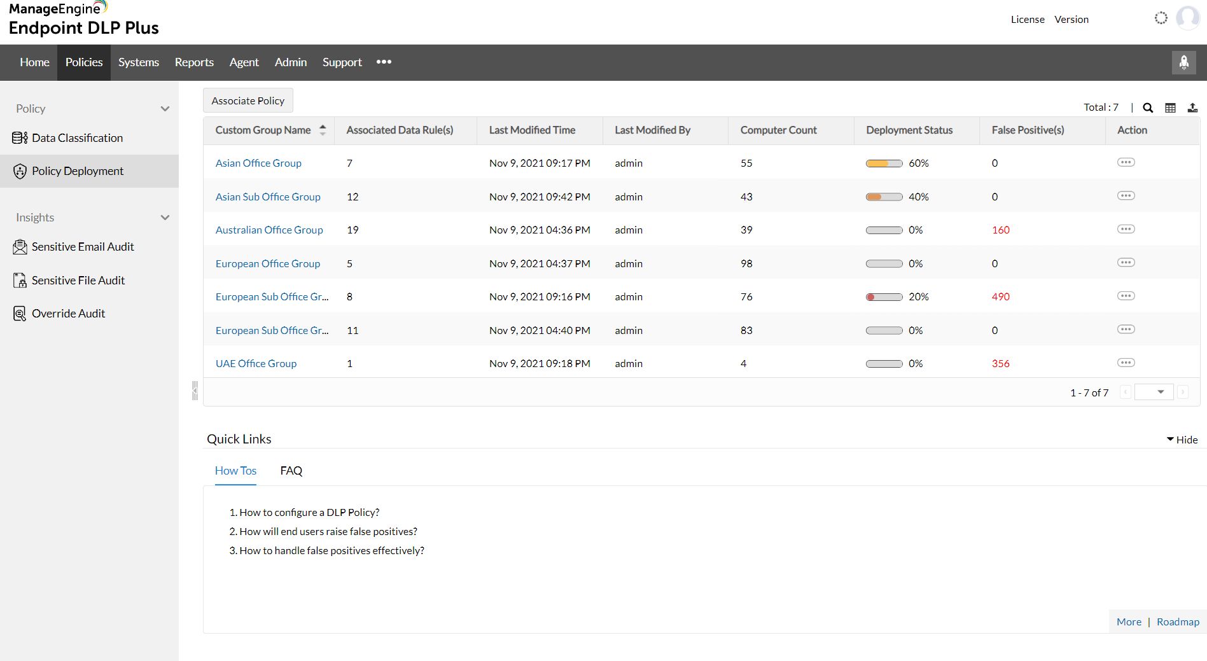Open action menu for row with 490 false positives
The image size is (1207, 661).
(1126, 296)
